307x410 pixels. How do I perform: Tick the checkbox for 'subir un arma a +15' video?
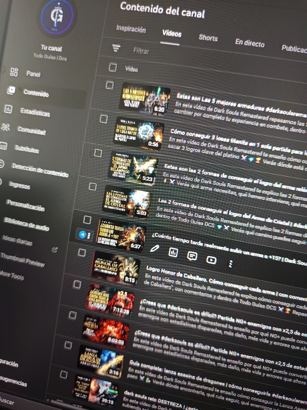pos(87,220)
